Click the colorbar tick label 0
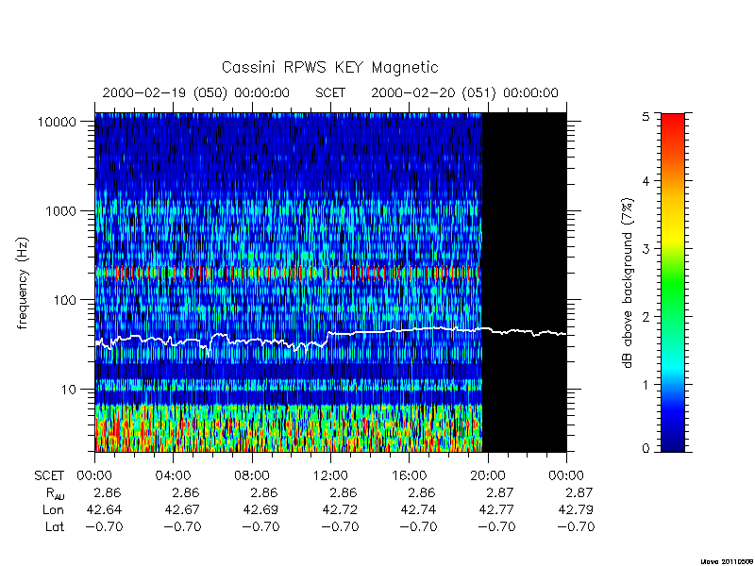The height and width of the screenshot is (566, 755). (x=646, y=449)
